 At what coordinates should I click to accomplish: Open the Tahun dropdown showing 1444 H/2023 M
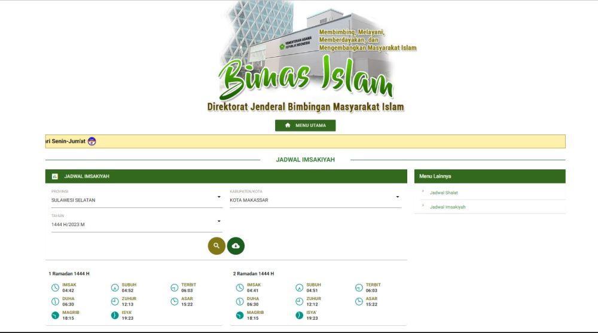tap(136, 224)
